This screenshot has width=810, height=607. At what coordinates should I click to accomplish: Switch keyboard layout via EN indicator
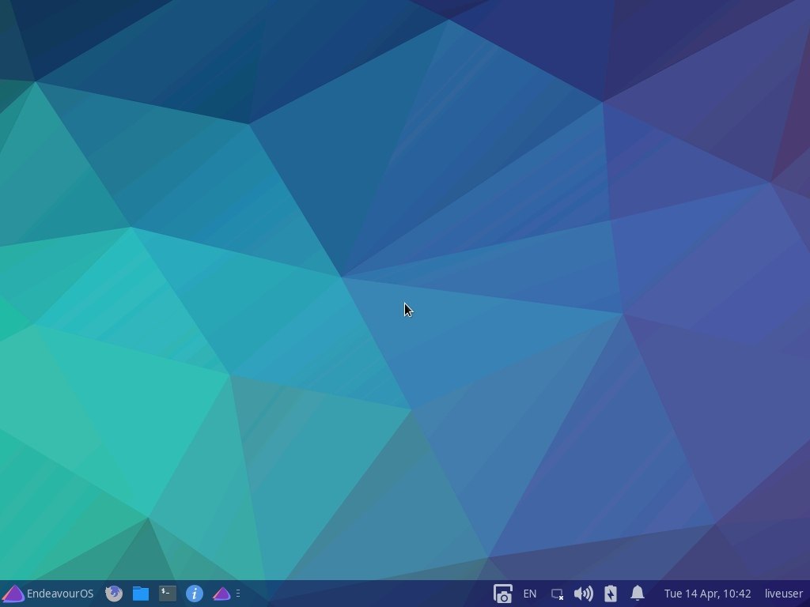click(x=529, y=594)
